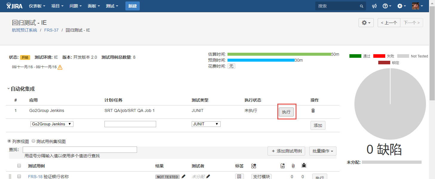The width and height of the screenshot is (435, 179).
Task: Open the FRS-18 test case link
Action: (x=35, y=177)
